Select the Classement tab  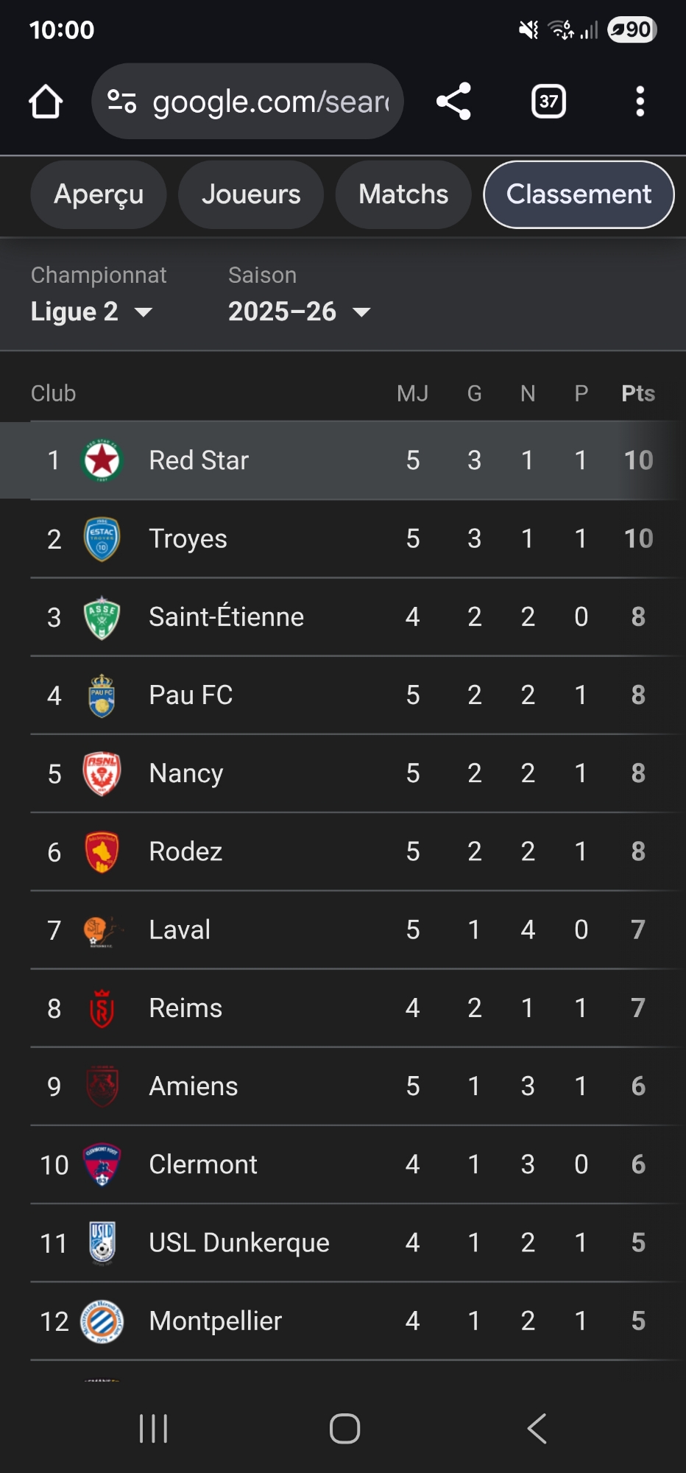click(x=579, y=194)
